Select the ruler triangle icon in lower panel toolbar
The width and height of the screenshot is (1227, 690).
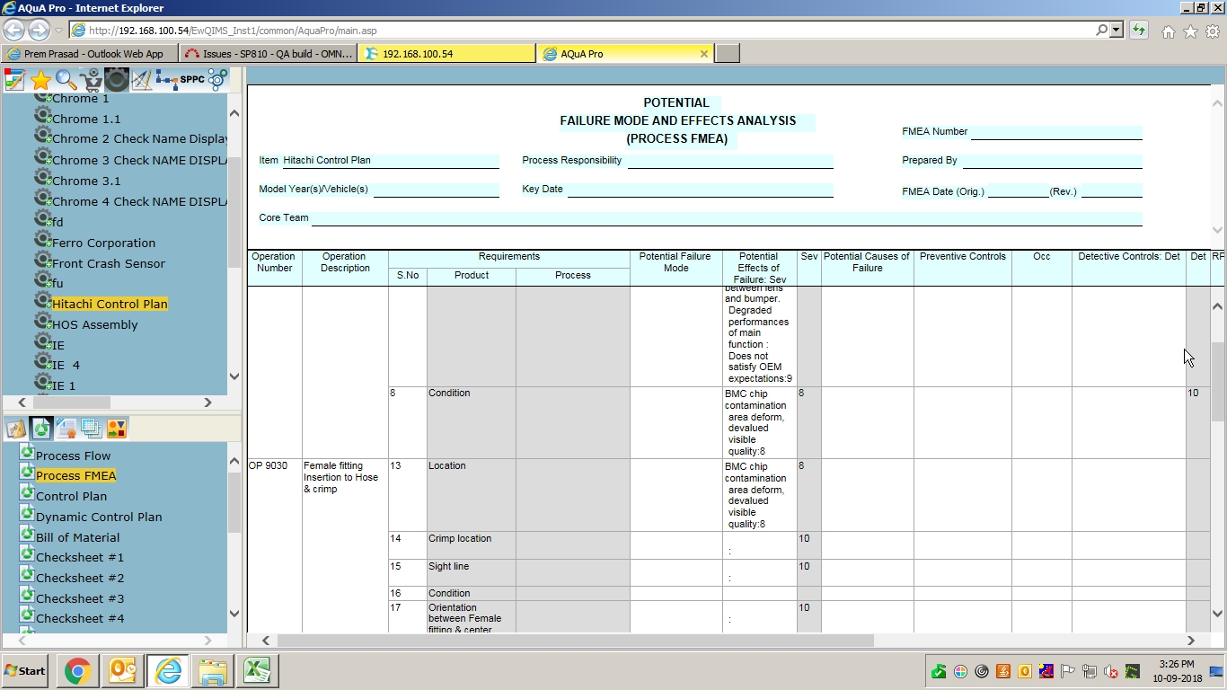click(15, 429)
